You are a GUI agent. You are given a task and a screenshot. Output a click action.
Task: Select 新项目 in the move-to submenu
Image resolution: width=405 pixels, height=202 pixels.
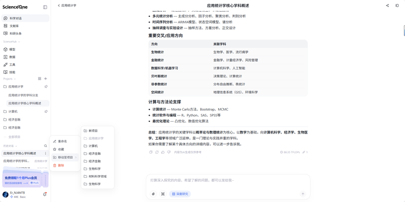(x=98, y=131)
